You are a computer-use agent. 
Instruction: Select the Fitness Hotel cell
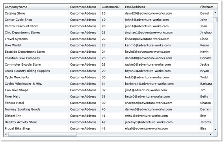[x=36, y=103]
